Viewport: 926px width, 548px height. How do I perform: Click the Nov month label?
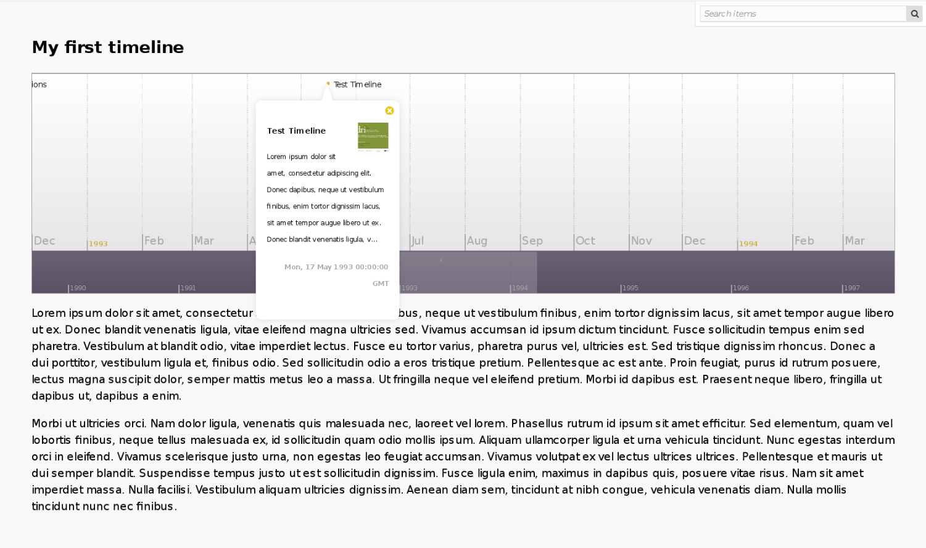[x=642, y=241]
